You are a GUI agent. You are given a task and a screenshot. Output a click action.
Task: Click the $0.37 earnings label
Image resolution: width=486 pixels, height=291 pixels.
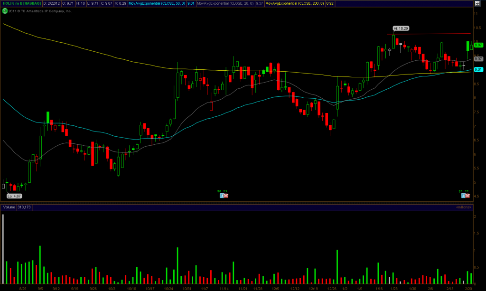coord(464,191)
